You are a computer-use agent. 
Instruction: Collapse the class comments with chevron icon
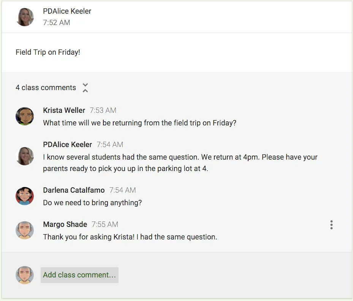click(x=85, y=88)
